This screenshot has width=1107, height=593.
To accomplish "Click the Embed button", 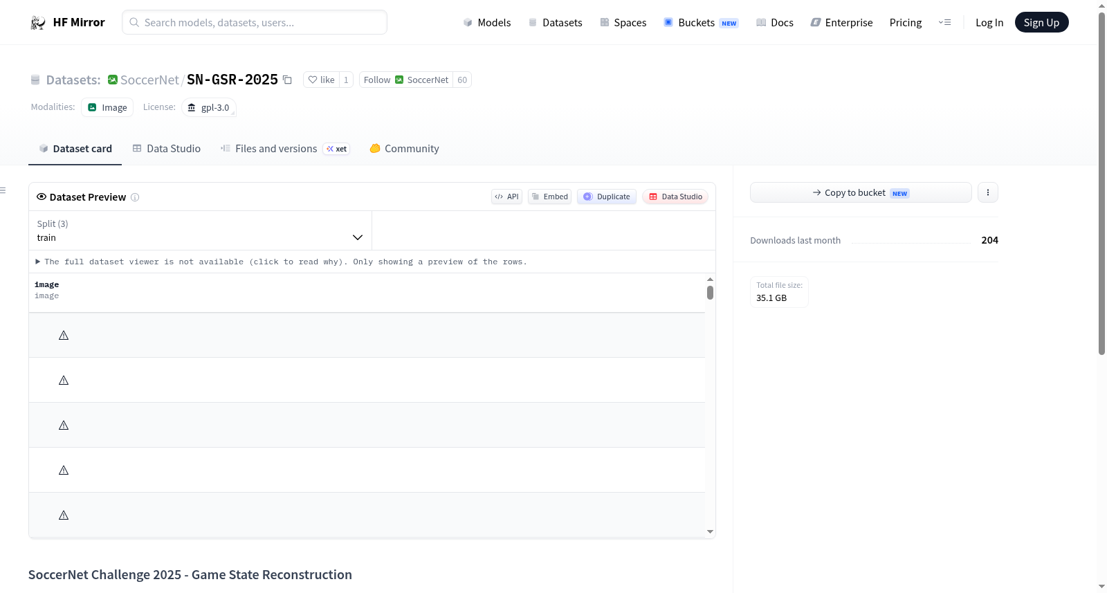I will (x=550, y=197).
